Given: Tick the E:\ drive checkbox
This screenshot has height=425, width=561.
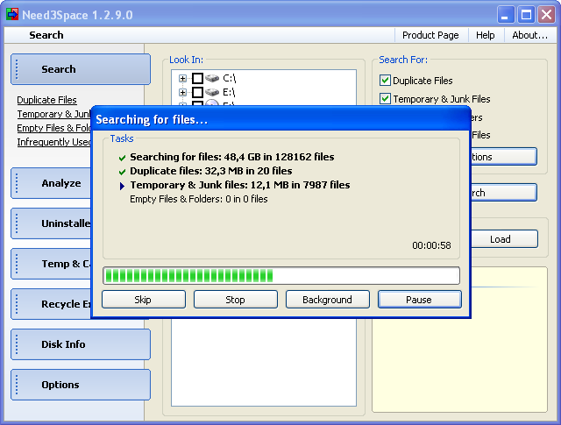Looking at the screenshot, I should pyautogui.click(x=197, y=92).
